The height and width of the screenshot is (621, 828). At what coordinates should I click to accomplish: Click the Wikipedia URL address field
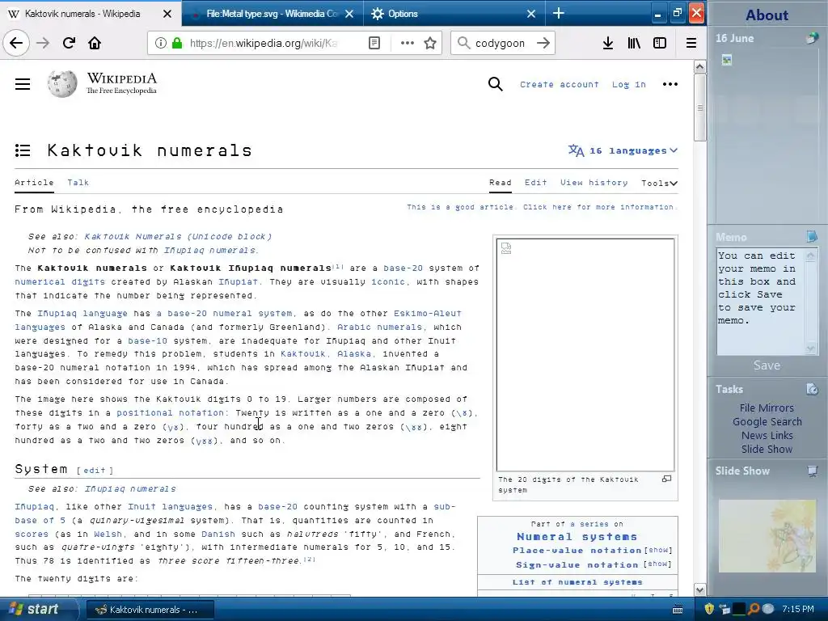[264, 43]
